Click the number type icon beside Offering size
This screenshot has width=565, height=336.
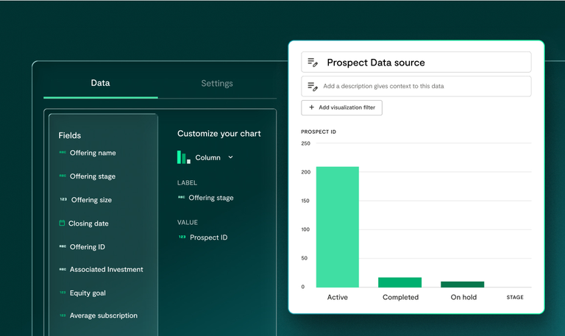(63, 200)
